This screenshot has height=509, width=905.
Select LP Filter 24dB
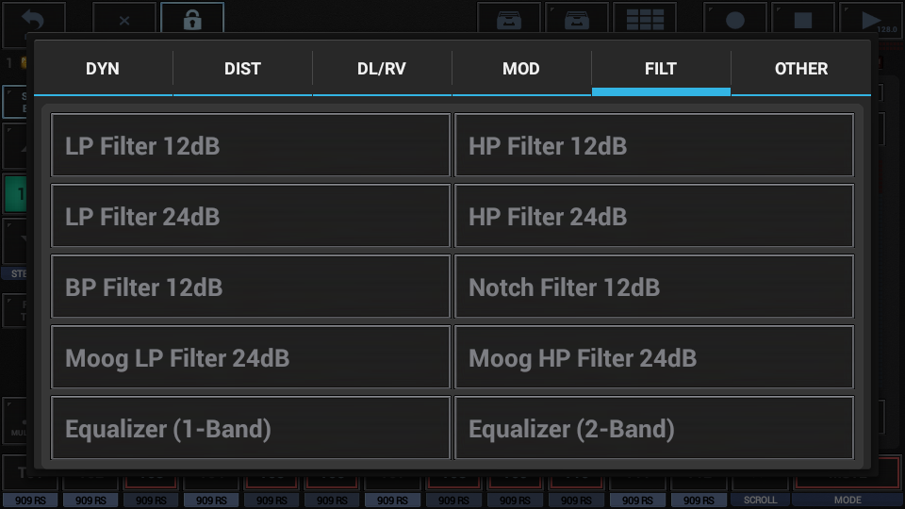click(251, 216)
